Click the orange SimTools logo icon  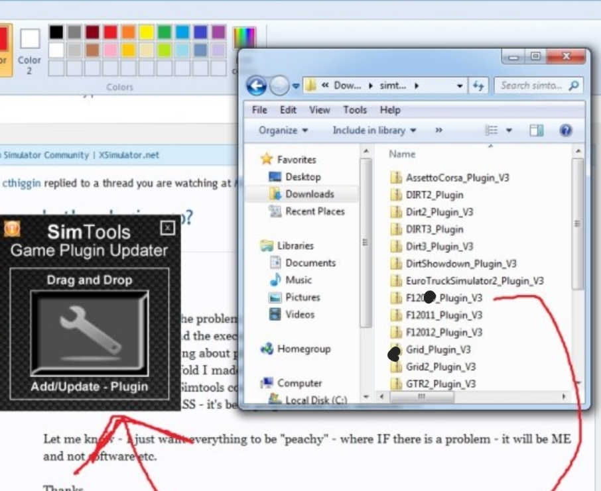[13, 229]
